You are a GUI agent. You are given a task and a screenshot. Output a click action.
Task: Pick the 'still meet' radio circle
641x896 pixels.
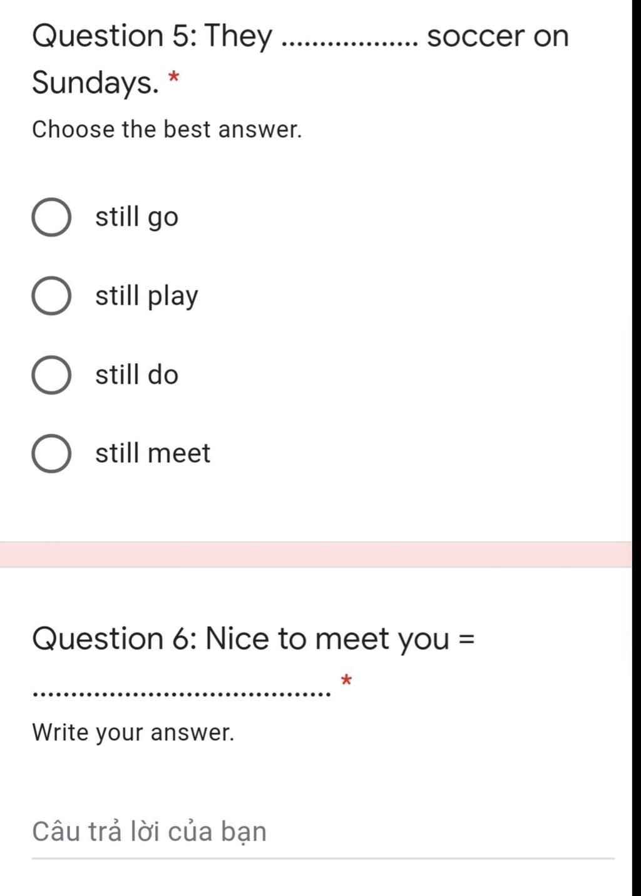[51, 453]
